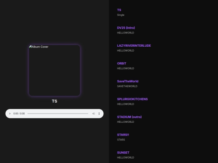
Task: Click the 0:00 / 0:00 time display
Action: [19, 113]
